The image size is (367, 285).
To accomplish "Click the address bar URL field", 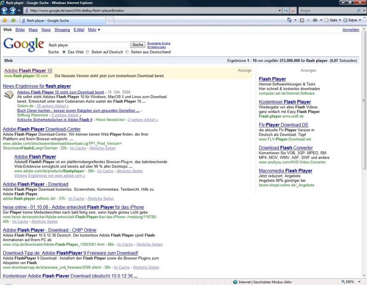I will click(x=153, y=11).
